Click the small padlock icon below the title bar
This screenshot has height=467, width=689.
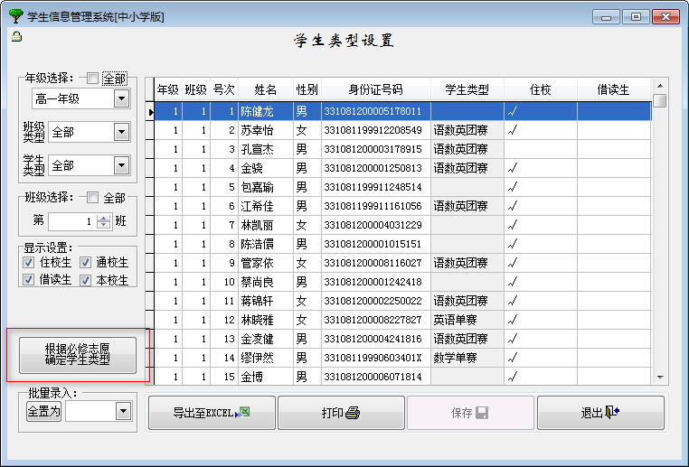coord(15,37)
